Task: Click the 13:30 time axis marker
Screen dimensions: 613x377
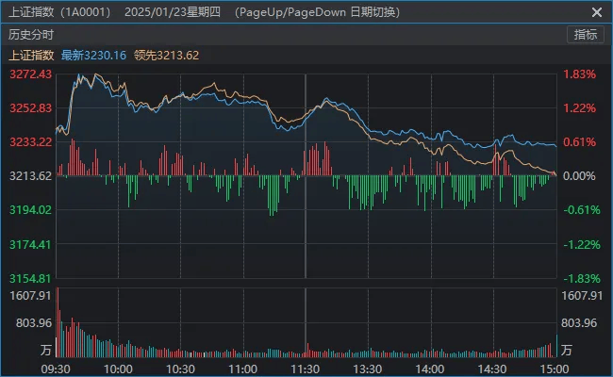Action: (367, 367)
